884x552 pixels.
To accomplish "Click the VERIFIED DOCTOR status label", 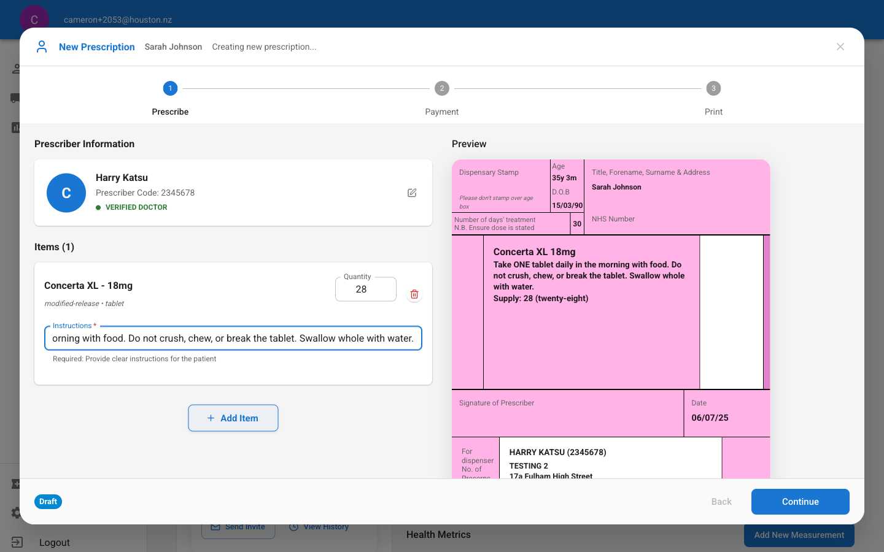I will point(136,207).
